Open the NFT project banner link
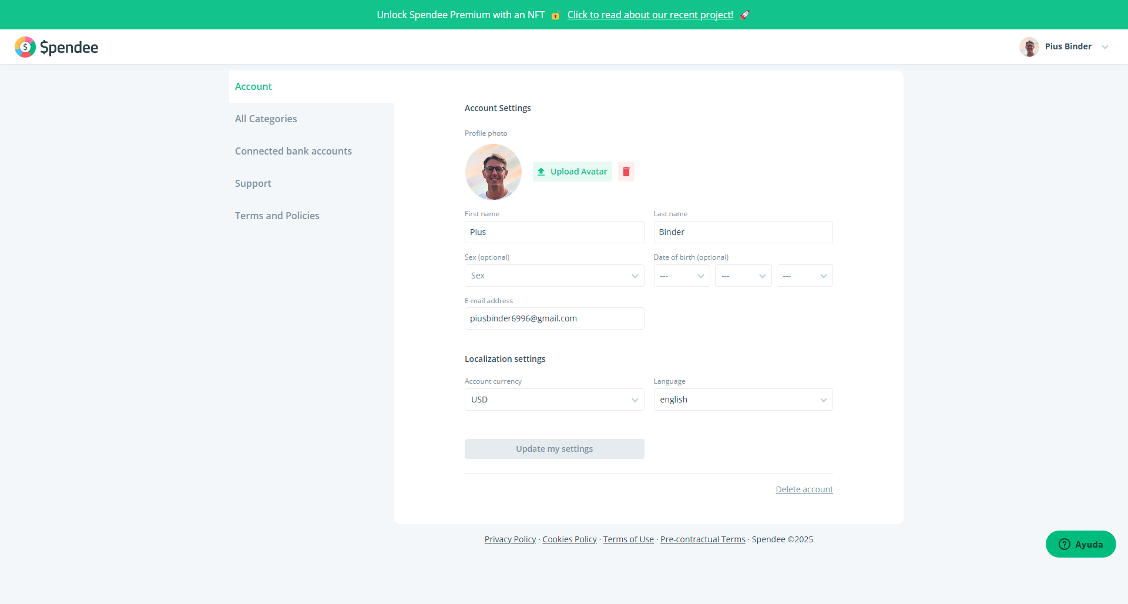This screenshot has height=604, width=1128. tap(650, 15)
